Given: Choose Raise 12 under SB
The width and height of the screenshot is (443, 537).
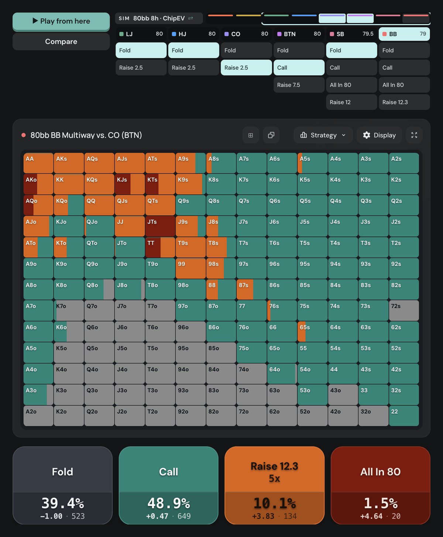Looking at the screenshot, I should pos(351,102).
